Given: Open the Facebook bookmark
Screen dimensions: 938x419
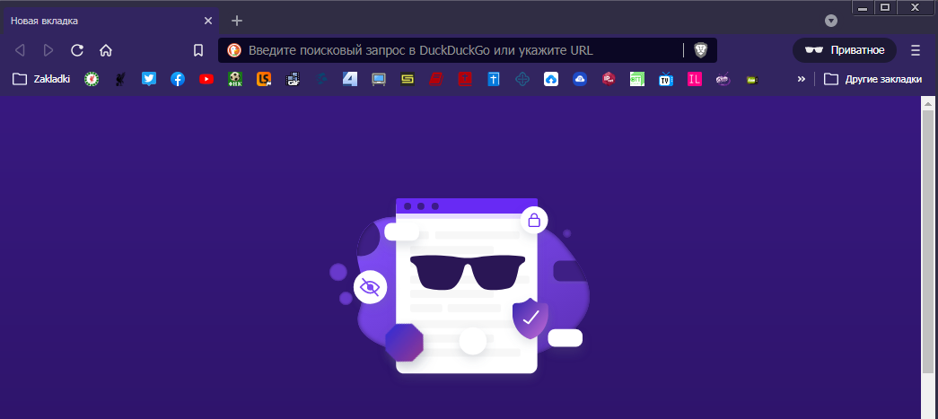Looking at the screenshot, I should click(x=178, y=79).
